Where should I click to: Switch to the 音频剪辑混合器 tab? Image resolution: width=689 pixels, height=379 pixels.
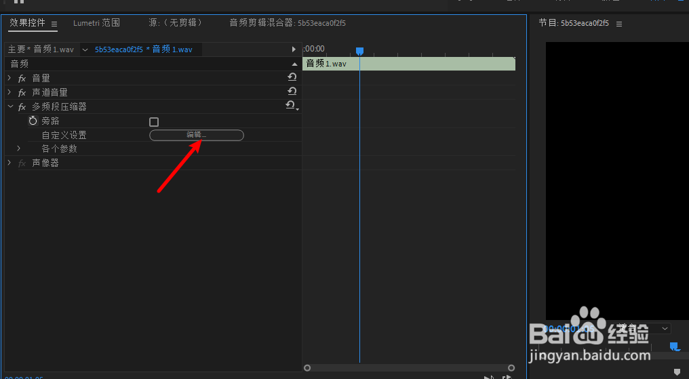pos(288,23)
